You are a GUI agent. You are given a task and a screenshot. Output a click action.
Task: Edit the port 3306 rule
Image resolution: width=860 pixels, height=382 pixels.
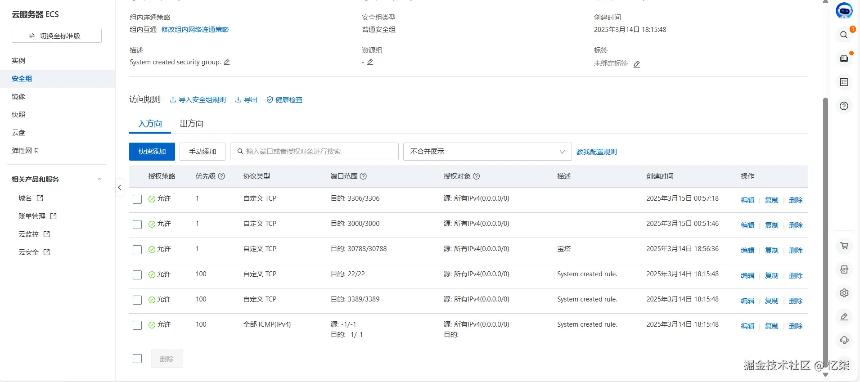pyautogui.click(x=747, y=200)
